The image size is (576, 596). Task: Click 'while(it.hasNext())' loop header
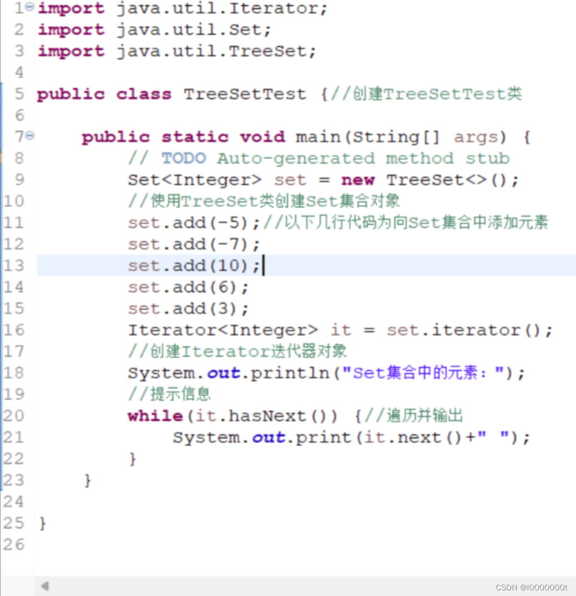[232, 416]
